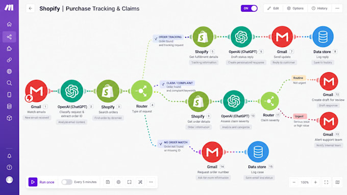Screen dimensions: 347x195
Task: Select Gmail module 7 Send update
Action: (282, 37)
